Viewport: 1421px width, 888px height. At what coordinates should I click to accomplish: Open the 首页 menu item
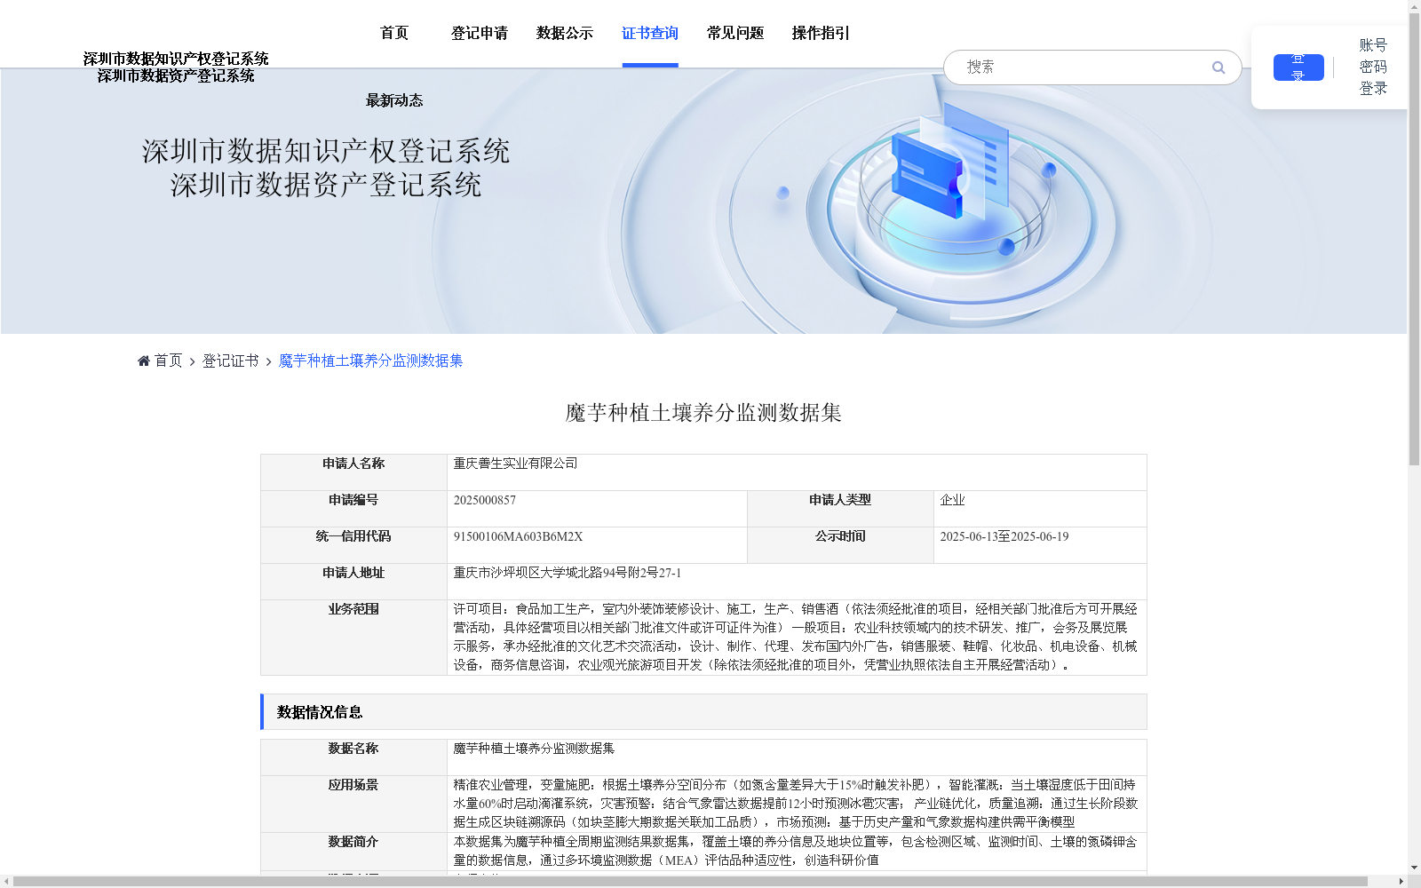pos(394,33)
